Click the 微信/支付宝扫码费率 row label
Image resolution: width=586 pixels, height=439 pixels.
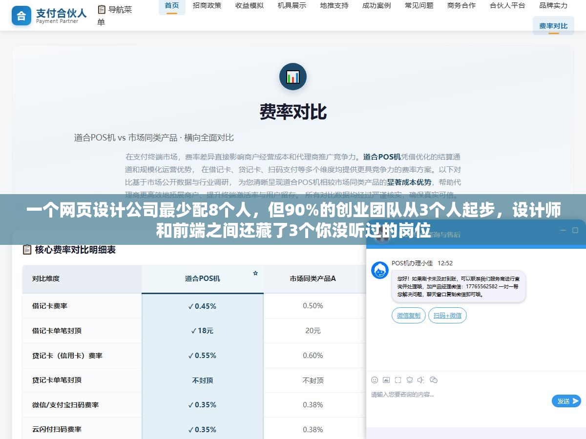click(x=65, y=405)
